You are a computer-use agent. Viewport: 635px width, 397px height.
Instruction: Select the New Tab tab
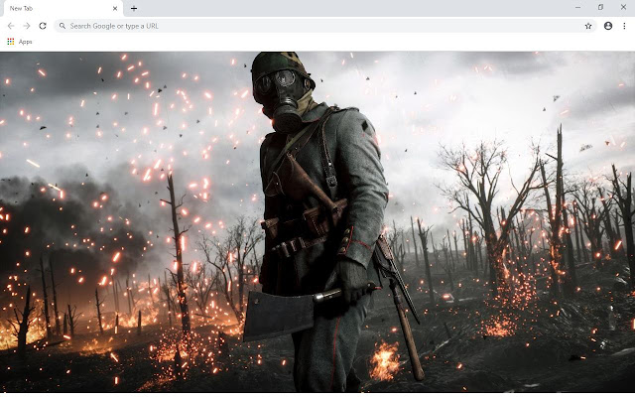tap(62, 9)
